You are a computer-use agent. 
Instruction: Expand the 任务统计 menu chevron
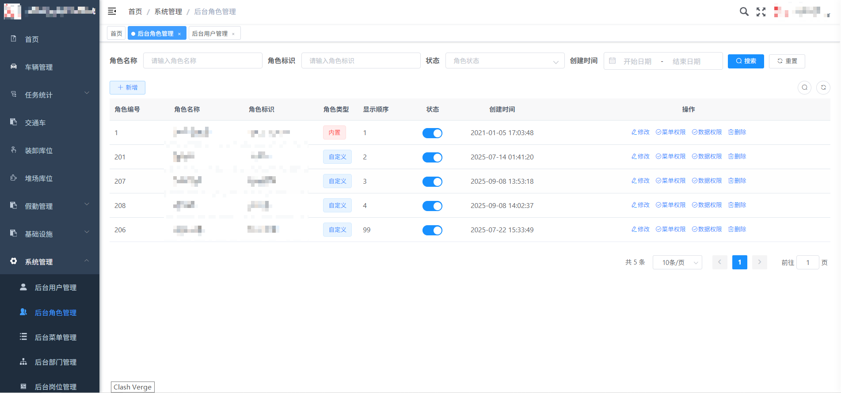87,93
